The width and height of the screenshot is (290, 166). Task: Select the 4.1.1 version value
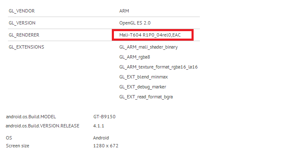pyautogui.click(x=98, y=125)
